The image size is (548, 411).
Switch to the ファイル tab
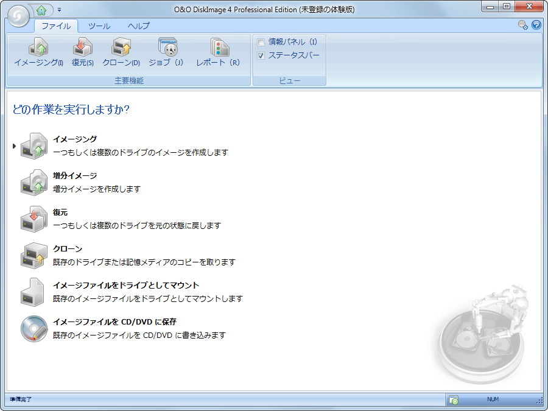56,26
